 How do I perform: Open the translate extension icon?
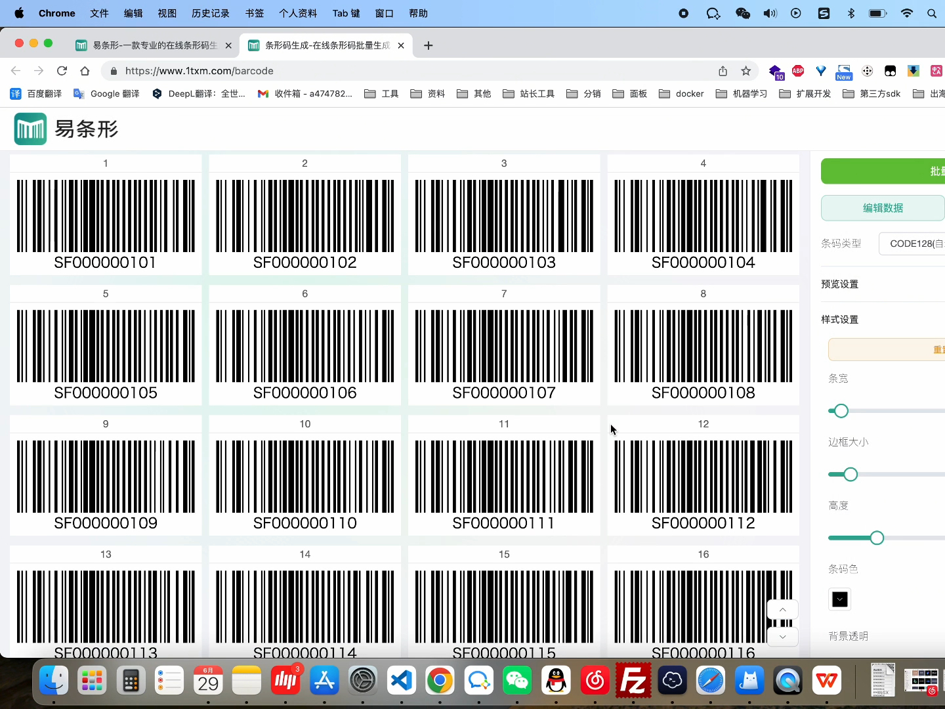coord(936,71)
